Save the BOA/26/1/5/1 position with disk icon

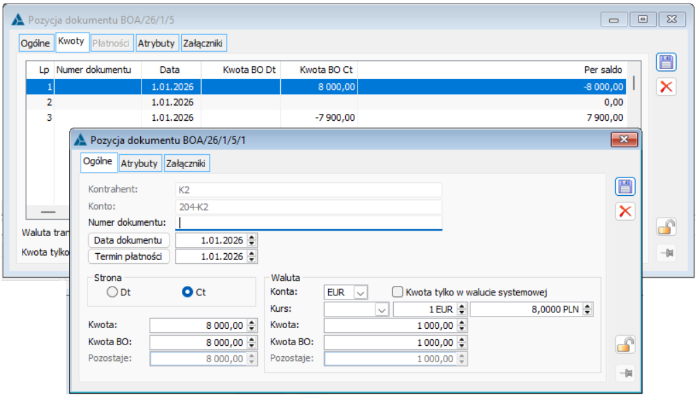coord(625,186)
